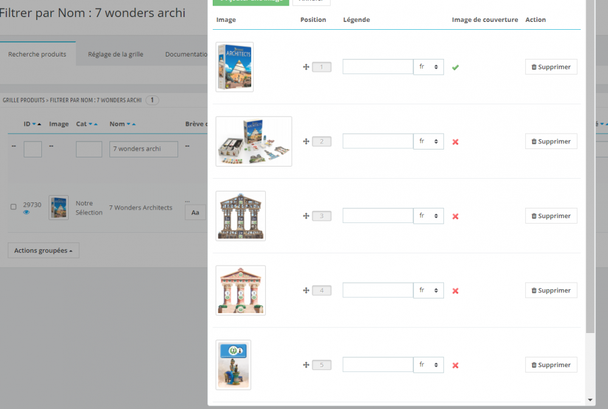Click the Notre Sélection category cell
Image resolution: width=608 pixels, height=409 pixels.
tap(89, 208)
